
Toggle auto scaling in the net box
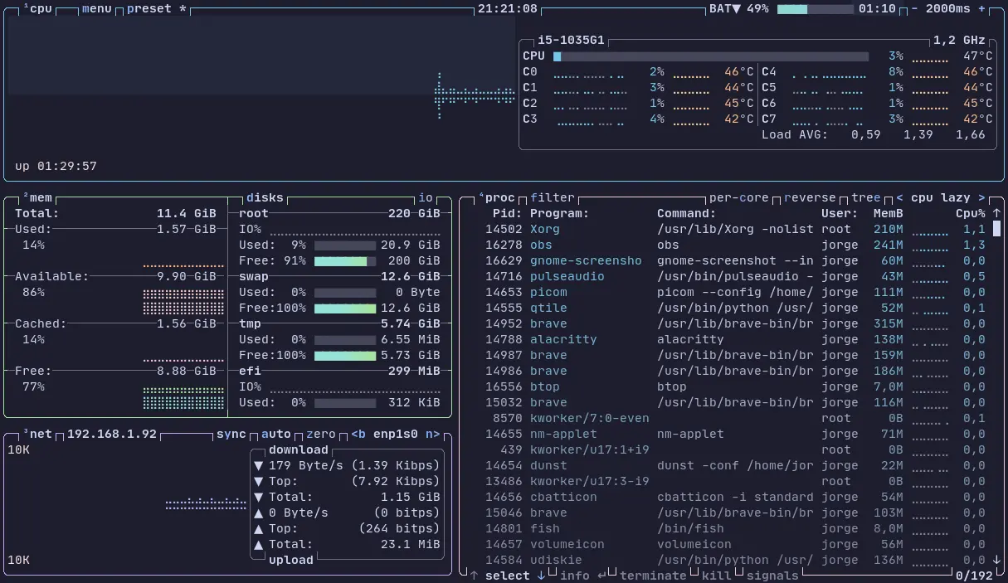tap(276, 434)
